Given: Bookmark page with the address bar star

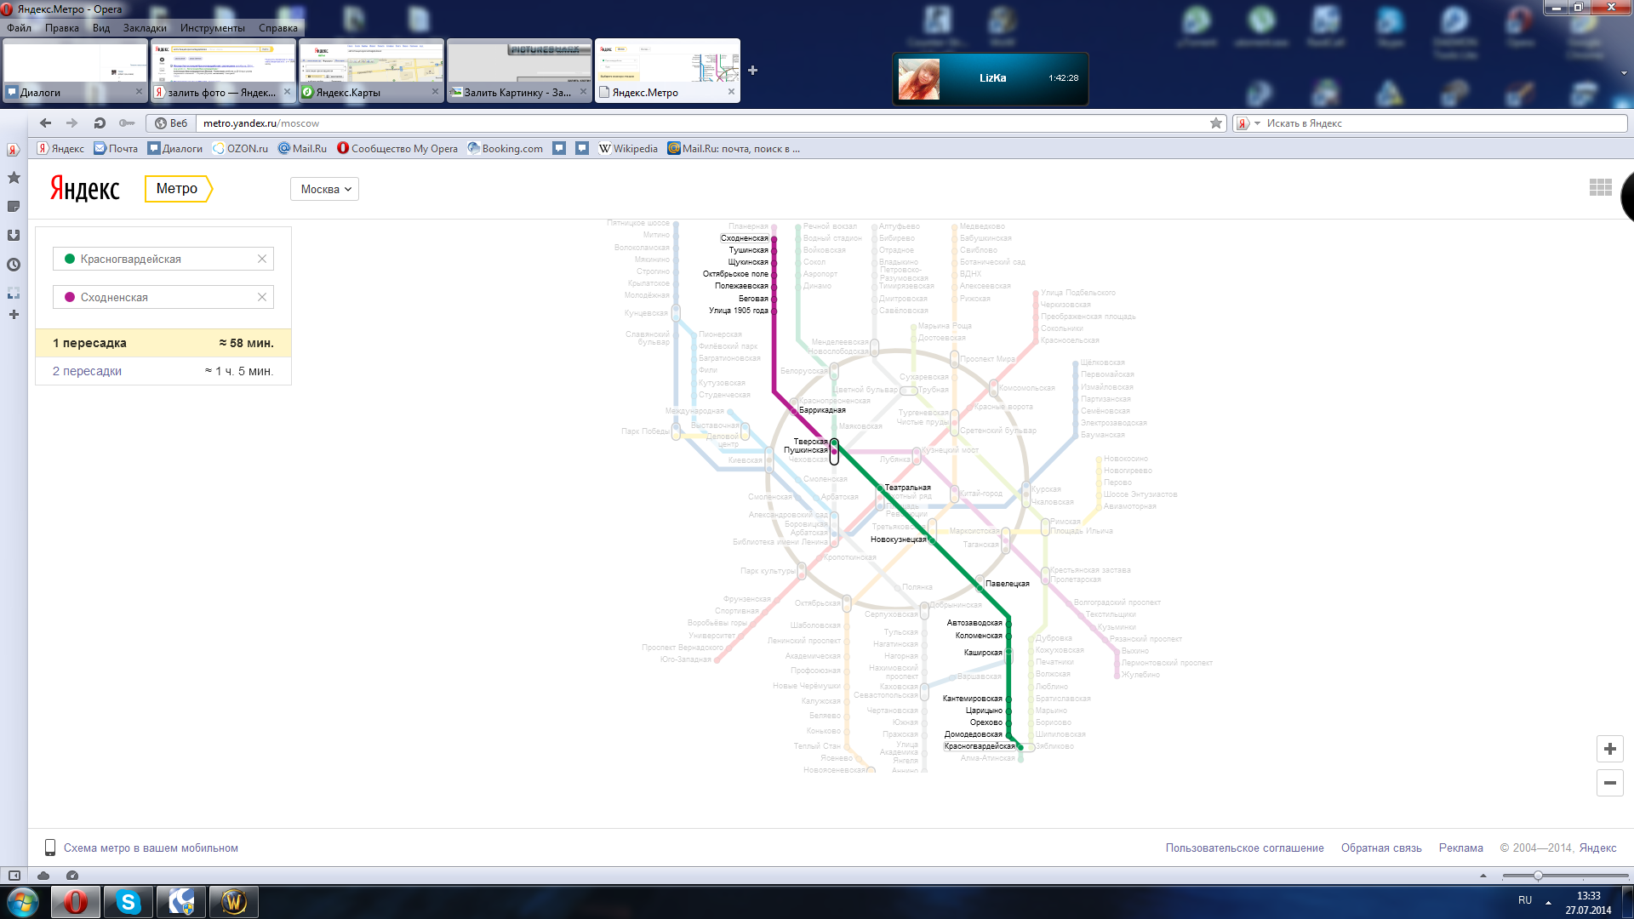Looking at the screenshot, I should (x=1216, y=123).
